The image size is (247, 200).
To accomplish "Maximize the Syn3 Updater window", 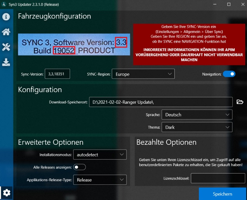I will pos(229,4).
